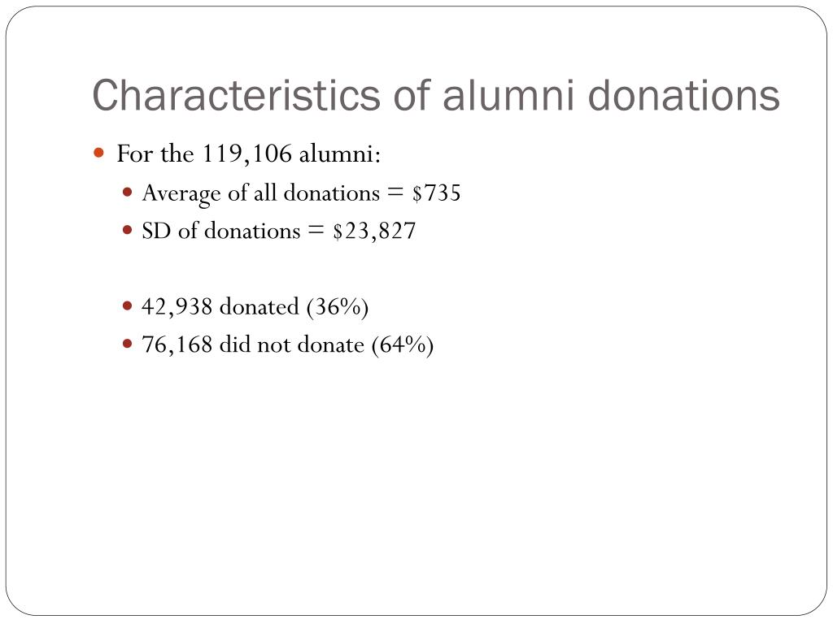Click the red bullet beside 'Average of all donations'

127,192
